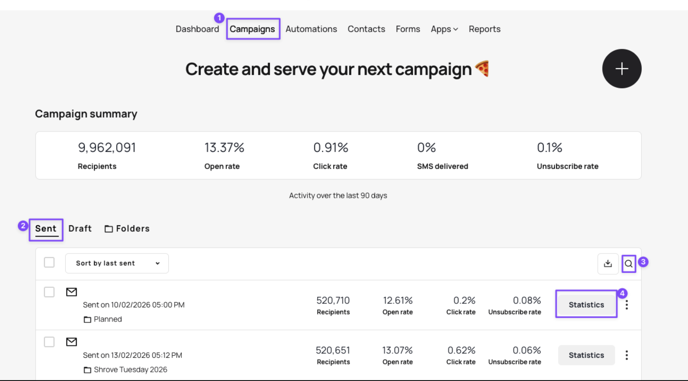Click the download export icon
Viewport: 688px width, 381px height.
(608, 263)
